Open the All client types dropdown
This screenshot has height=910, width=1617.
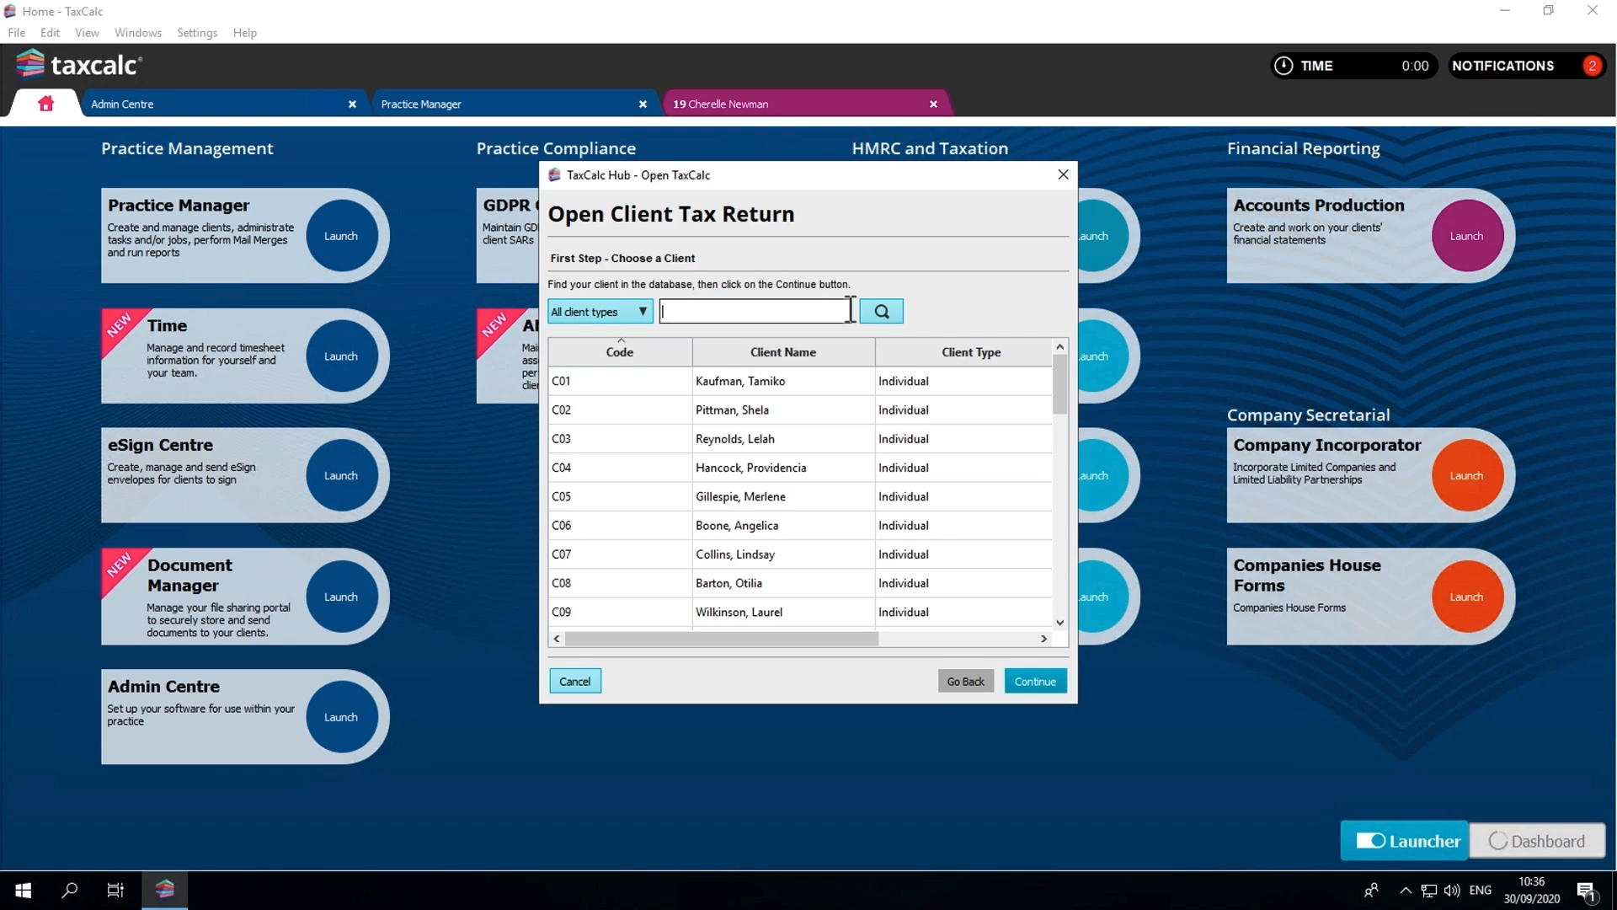coord(600,312)
